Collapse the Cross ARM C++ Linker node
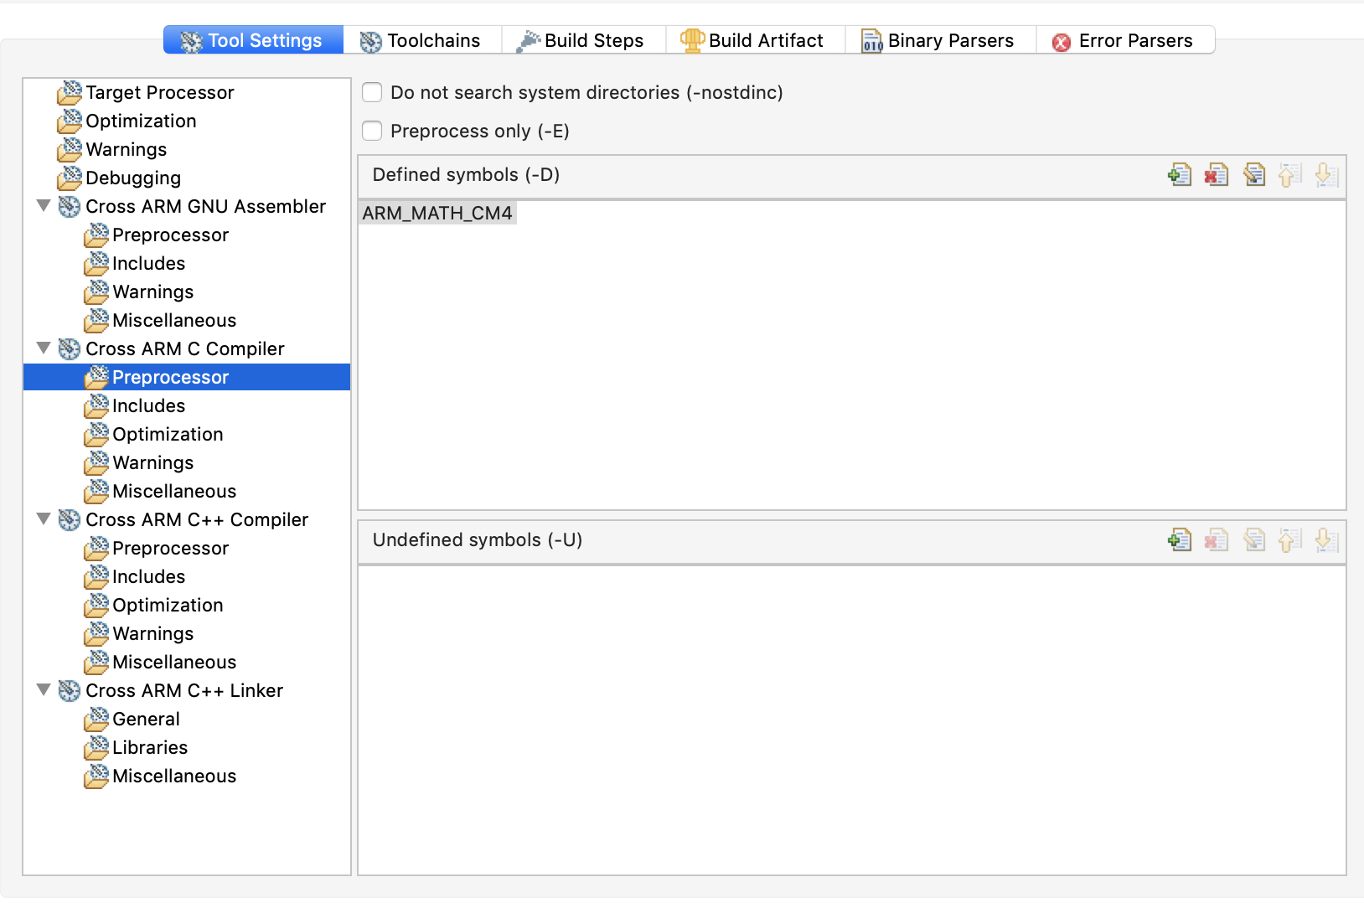 [x=44, y=690]
